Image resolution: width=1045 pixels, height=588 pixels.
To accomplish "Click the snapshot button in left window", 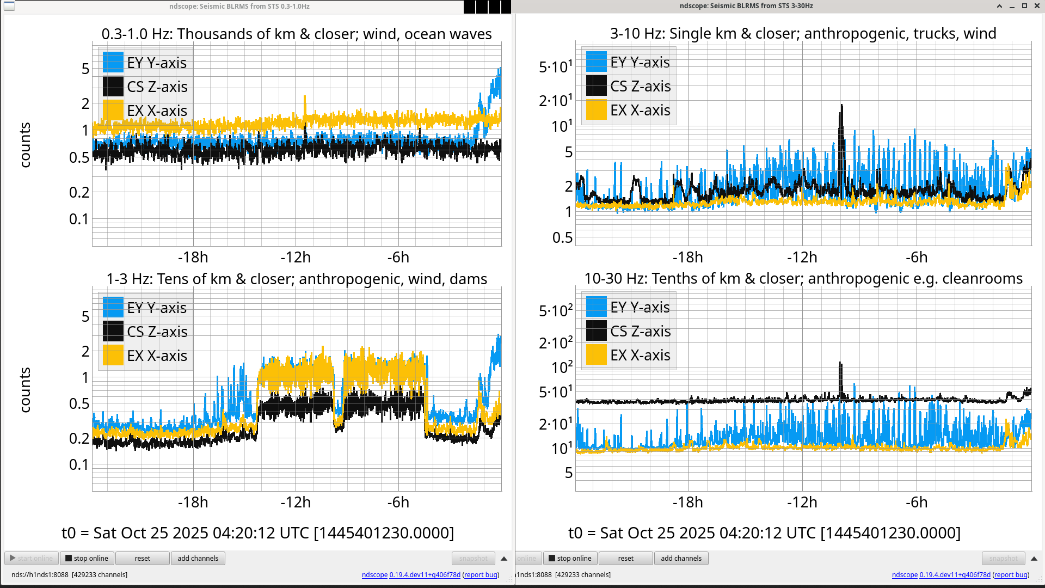I will coord(473,558).
